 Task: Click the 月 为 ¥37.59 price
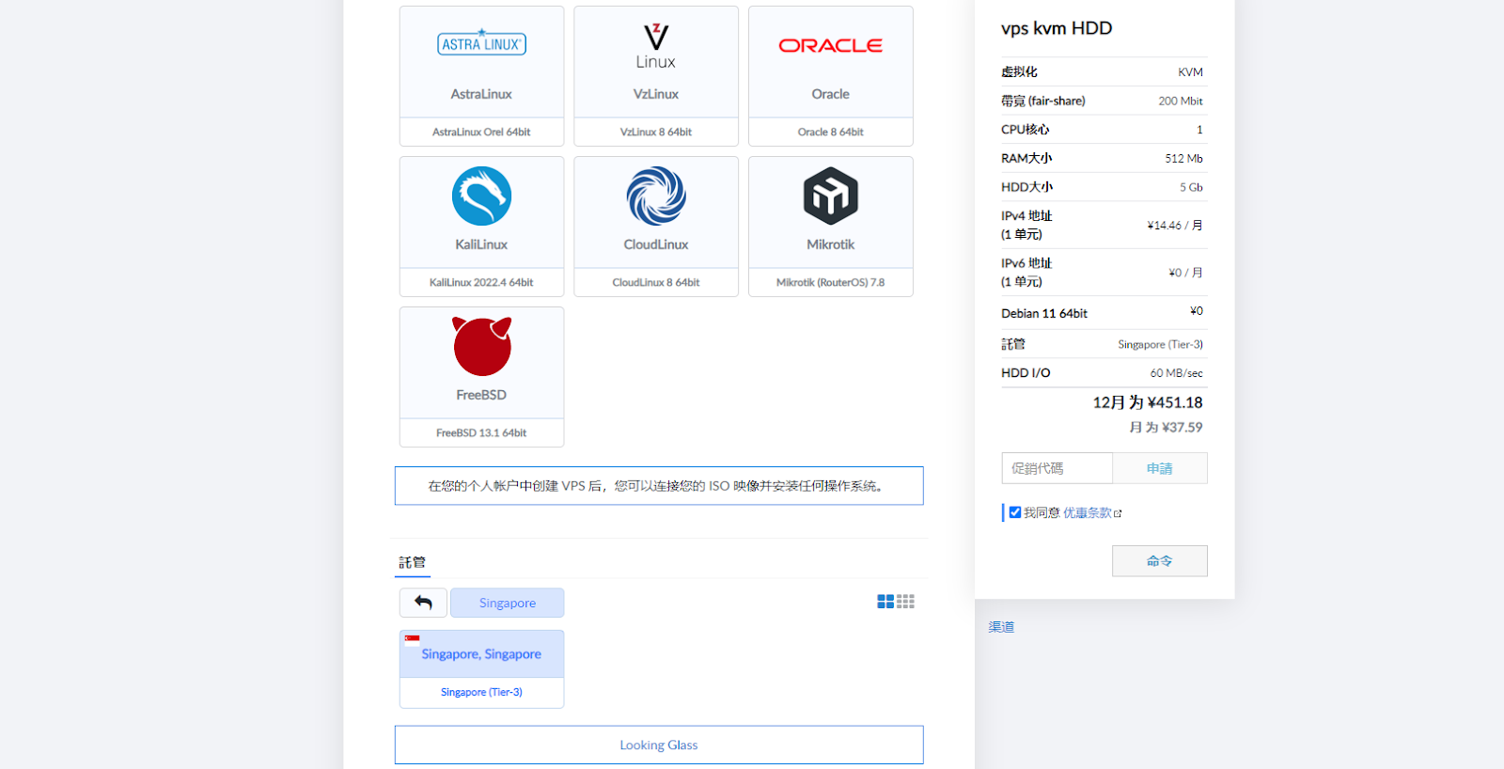coord(1166,427)
